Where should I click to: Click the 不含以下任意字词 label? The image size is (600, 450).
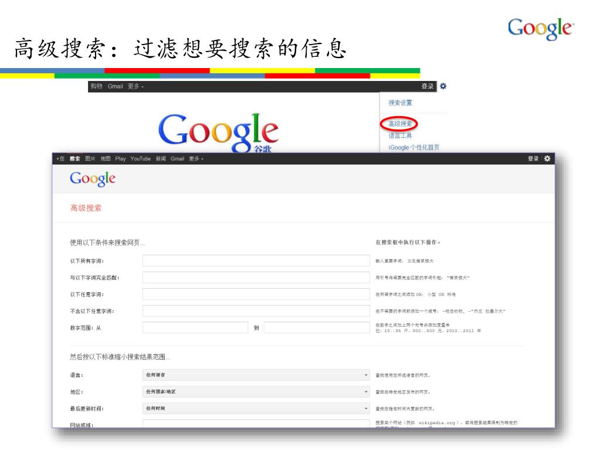click(x=92, y=311)
